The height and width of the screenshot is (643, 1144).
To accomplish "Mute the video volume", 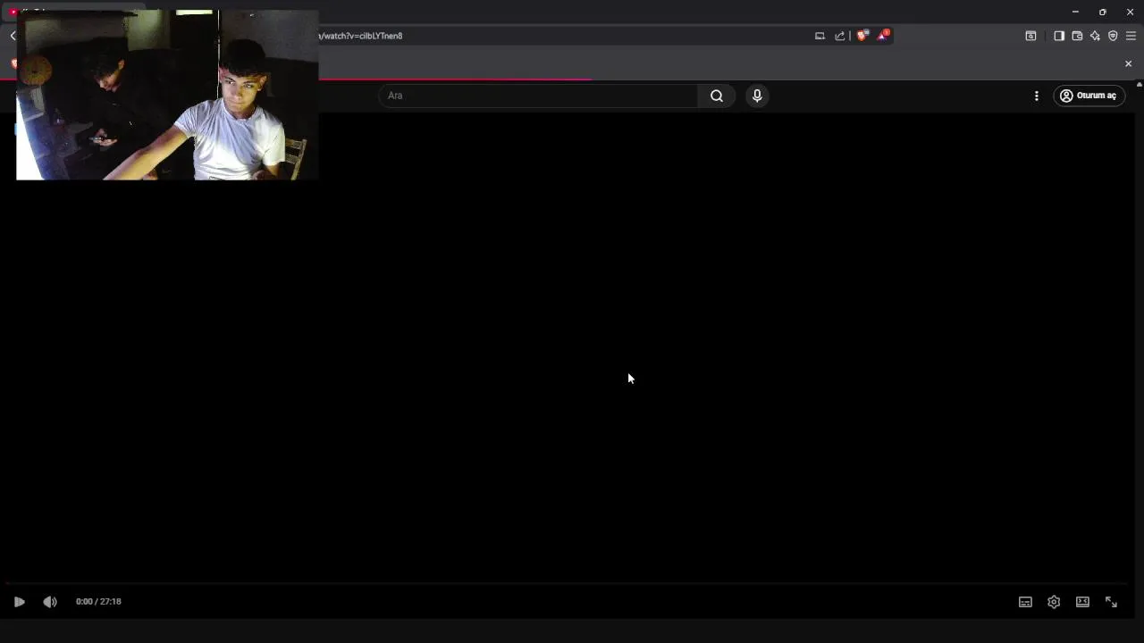I will click(x=50, y=602).
